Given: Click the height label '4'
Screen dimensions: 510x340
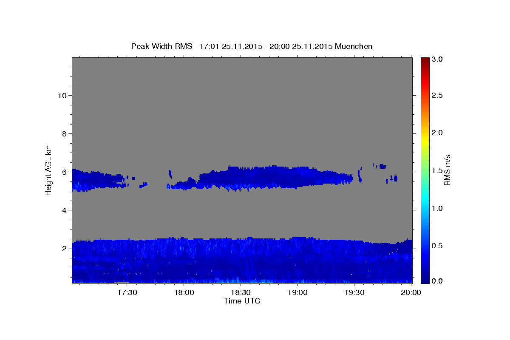Looking at the screenshot, I should [63, 210].
